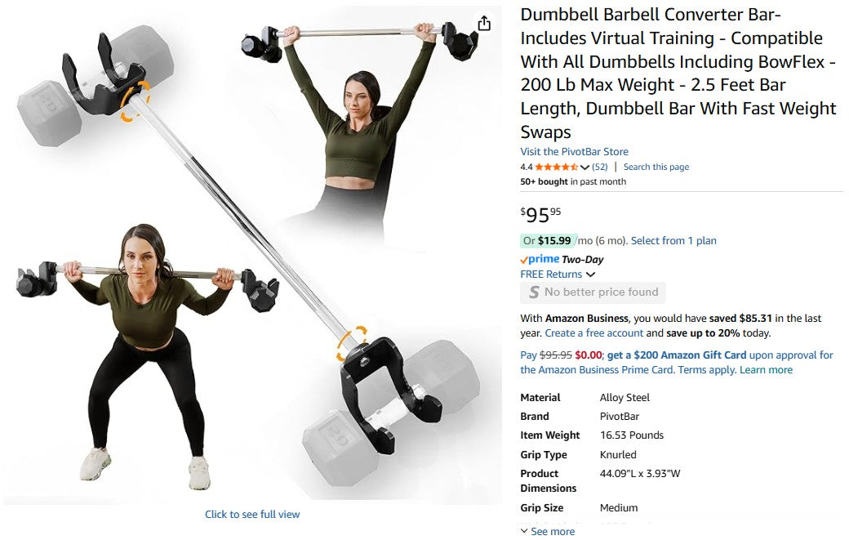Click FREE Returns text link
The image size is (849, 540).
coord(551,274)
